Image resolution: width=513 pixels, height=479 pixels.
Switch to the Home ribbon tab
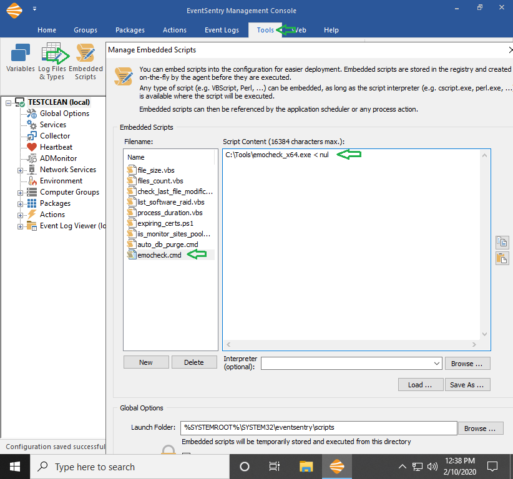pyautogui.click(x=47, y=30)
